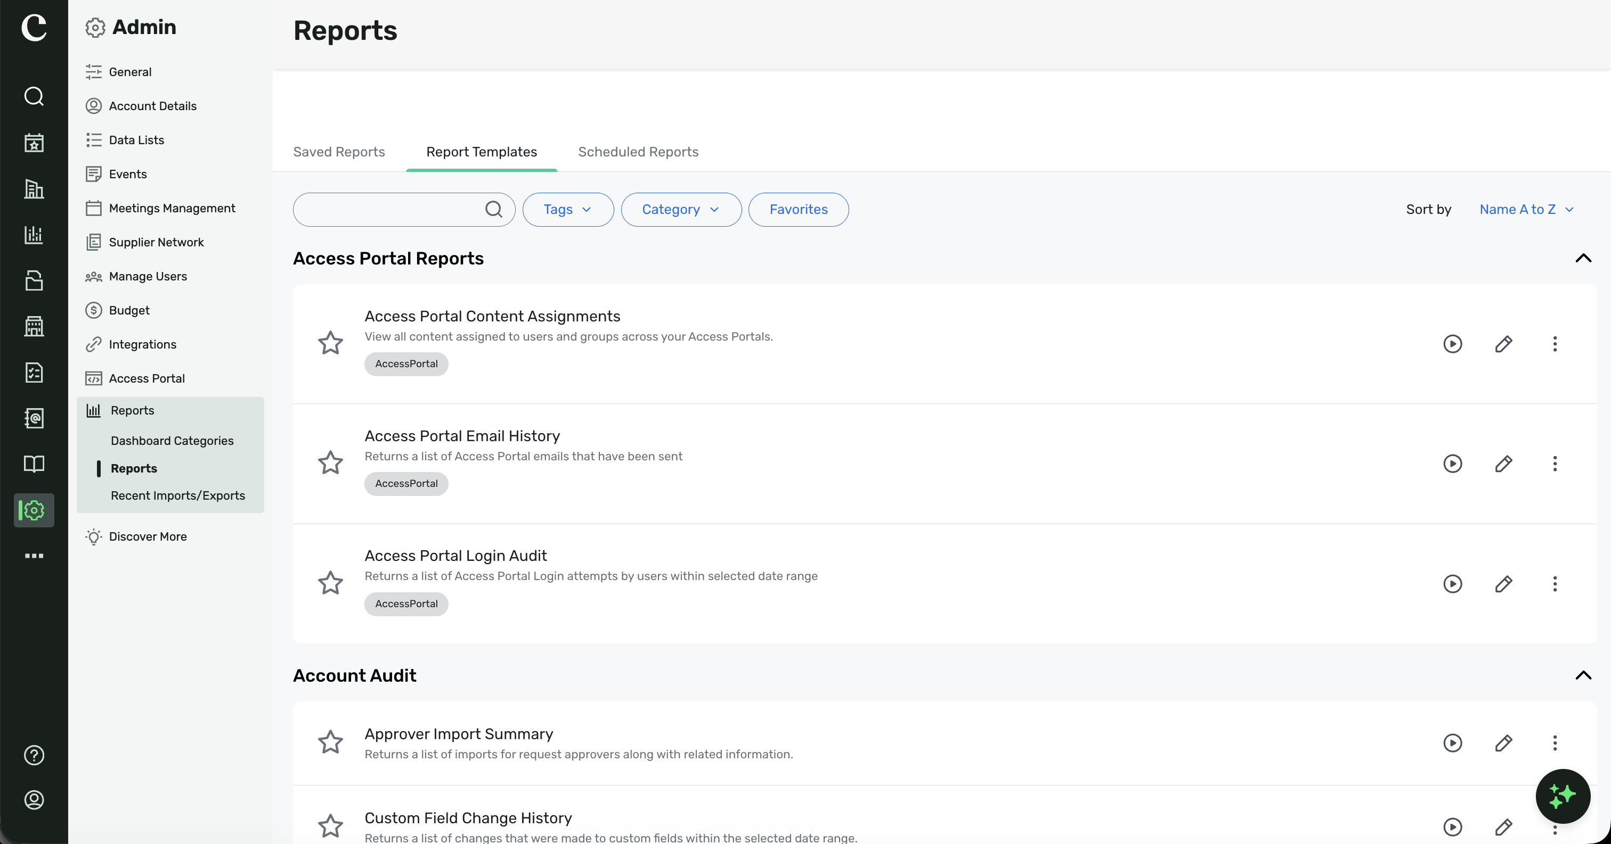
Task: Open the Category filter dropdown
Action: pos(681,209)
